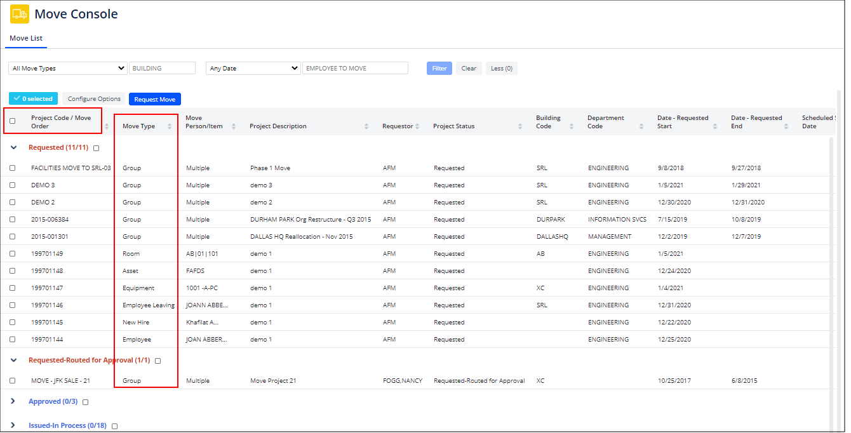851x433 pixels.
Task: Click move order 199701146
Action: (x=47, y=305)
